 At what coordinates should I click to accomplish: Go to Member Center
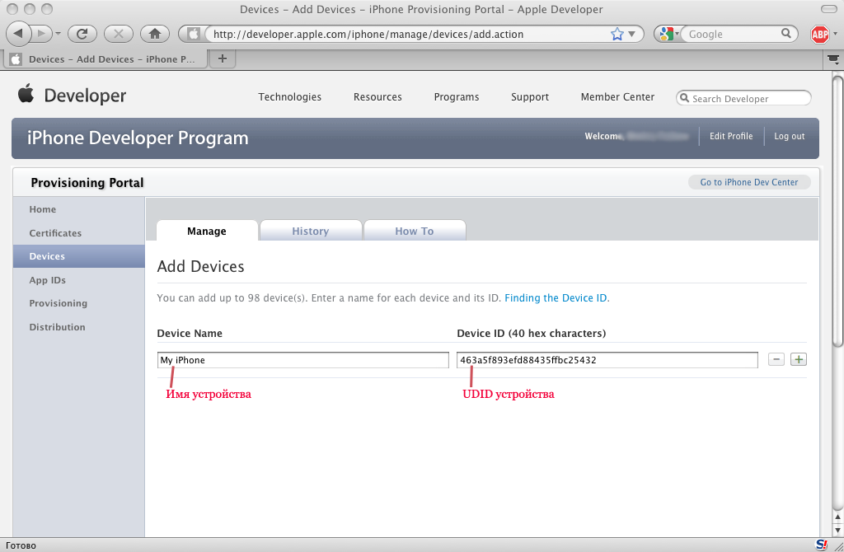617,97
